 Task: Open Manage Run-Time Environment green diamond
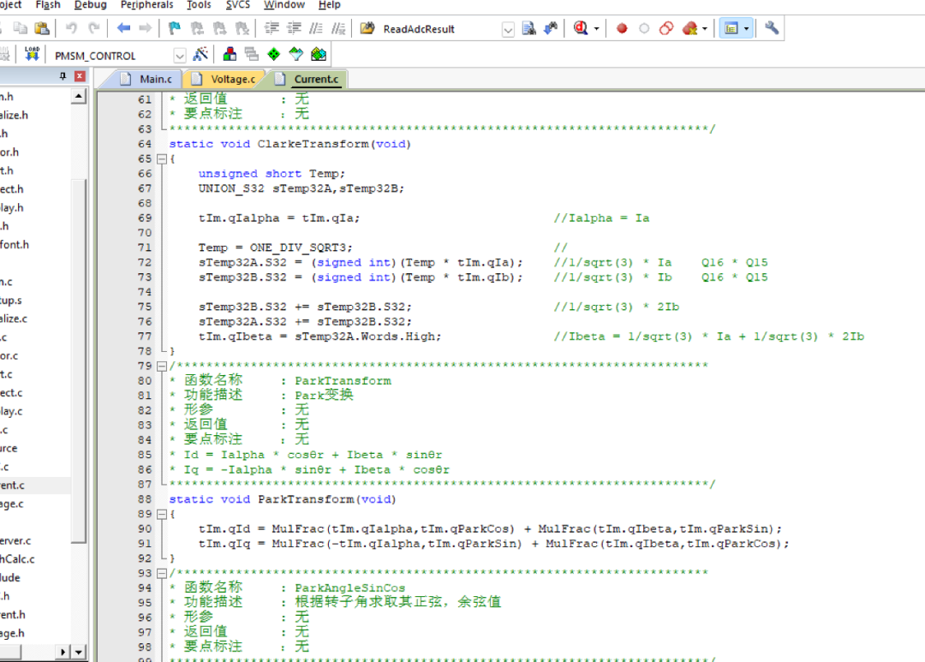[274, 54]
